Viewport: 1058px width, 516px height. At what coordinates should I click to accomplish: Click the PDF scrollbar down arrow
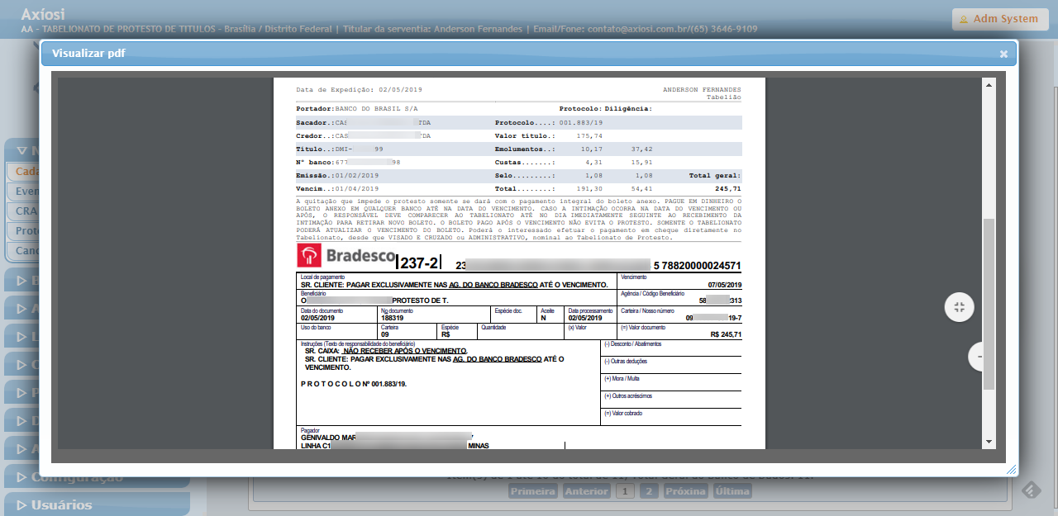click(989, 443)
